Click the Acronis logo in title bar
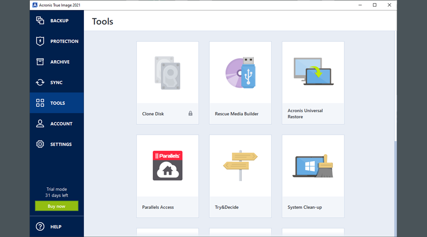This screenshot has height=237, width=427. coord(35,5)
